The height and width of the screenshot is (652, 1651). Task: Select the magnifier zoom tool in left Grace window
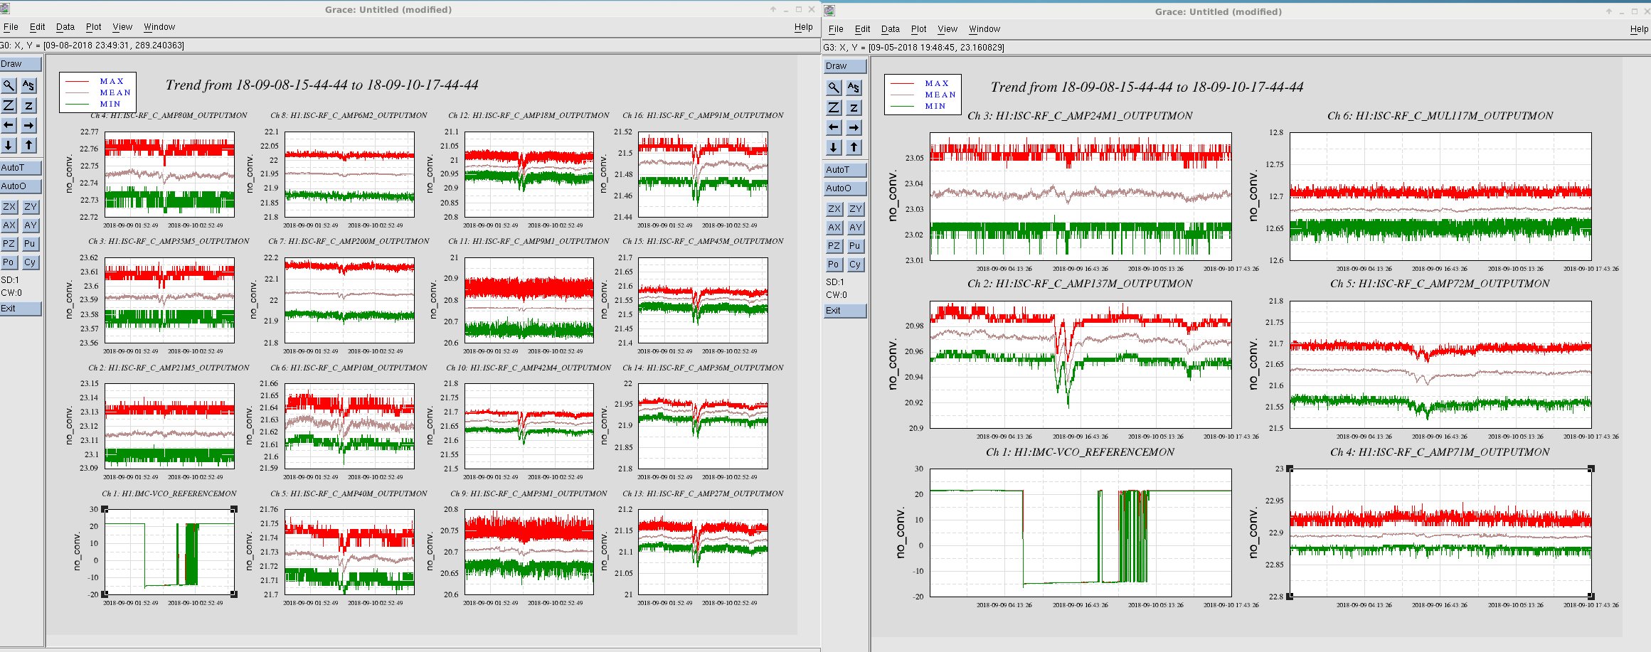point(9,85)
